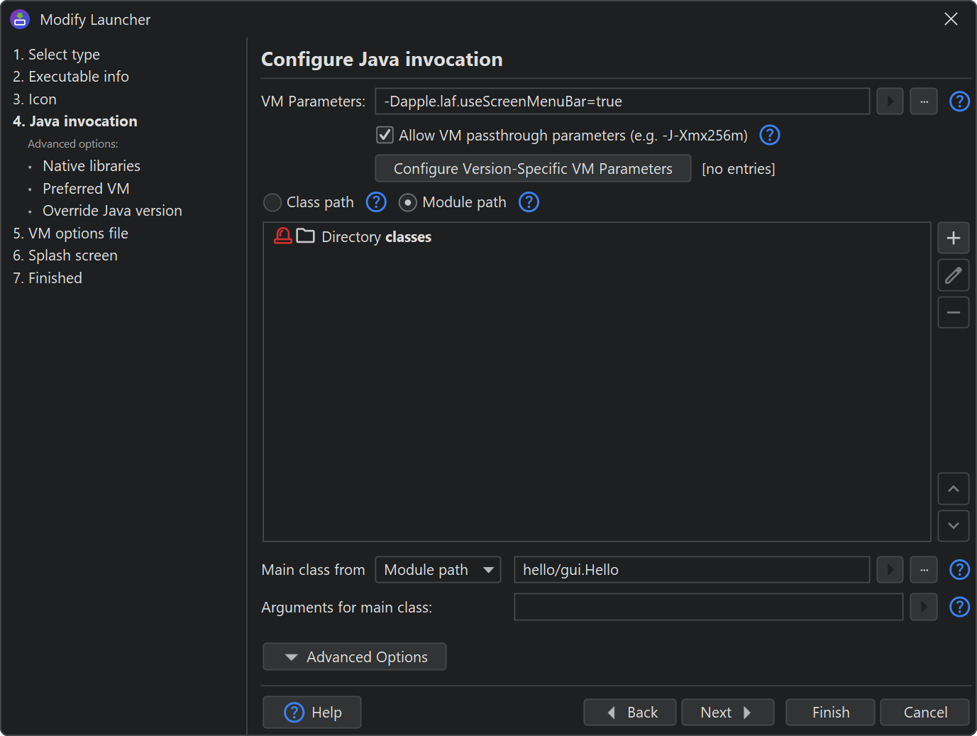Open help icon beside Module path

tap(529, 202)
